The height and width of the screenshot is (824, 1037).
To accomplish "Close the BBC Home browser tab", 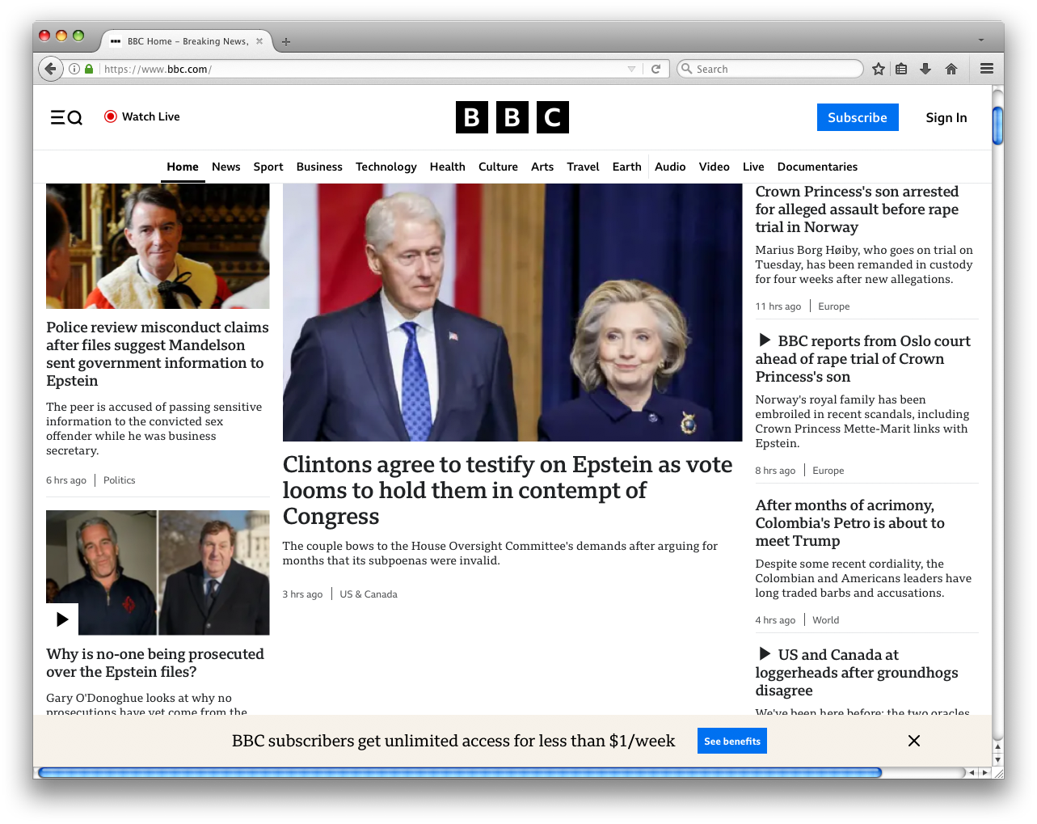I will (x=259, y=41).
